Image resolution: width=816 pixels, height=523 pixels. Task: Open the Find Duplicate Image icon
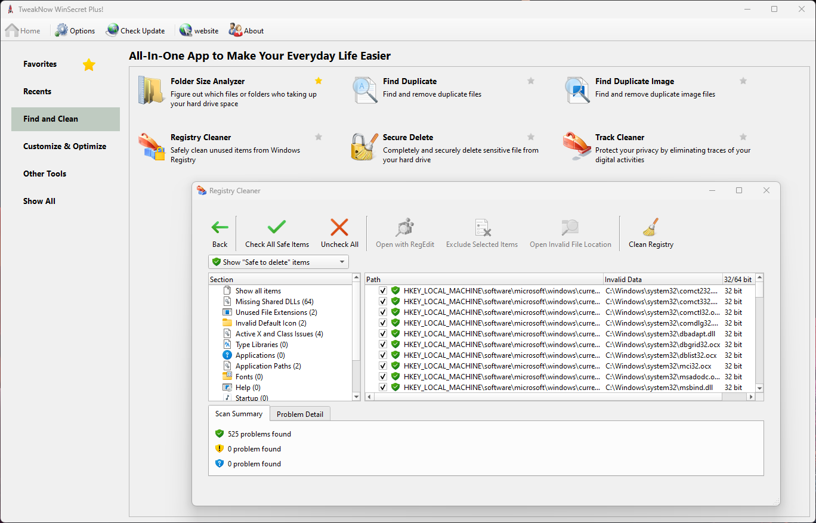577,91
